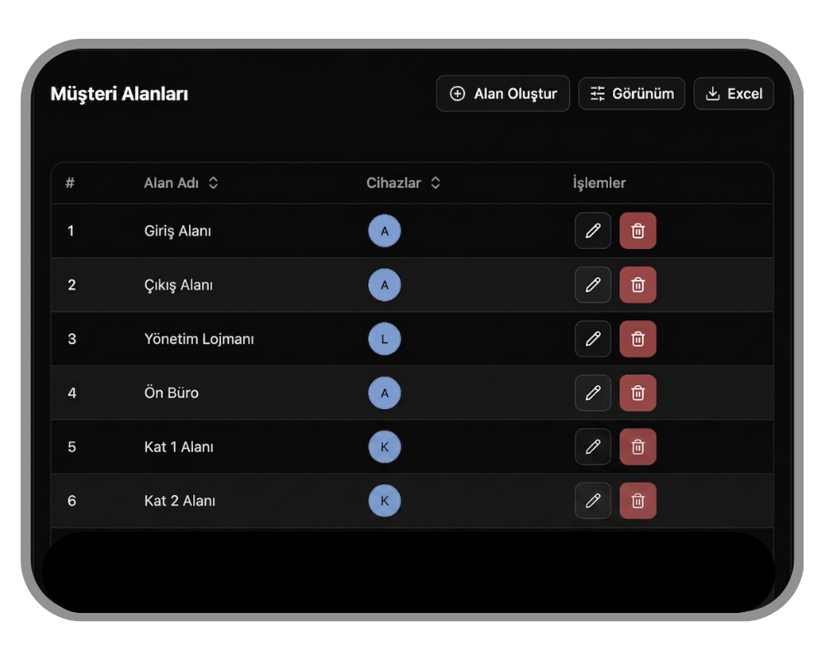Select the Kat 1 Alanı name text
The image size is (825, 660).
click(x=179, y=447)
